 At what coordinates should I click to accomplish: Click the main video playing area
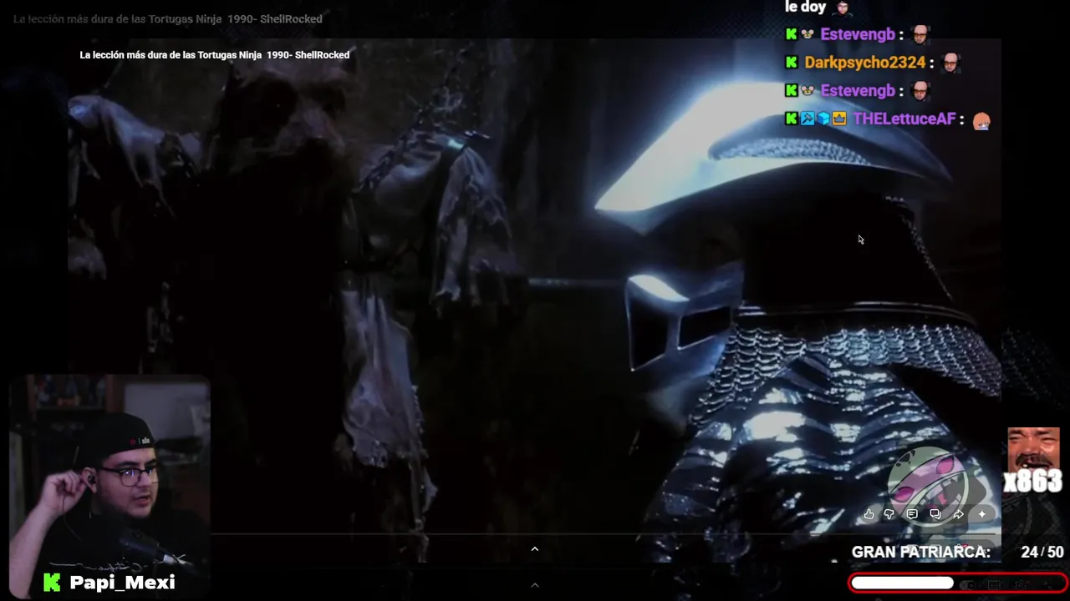coord(535,300)
